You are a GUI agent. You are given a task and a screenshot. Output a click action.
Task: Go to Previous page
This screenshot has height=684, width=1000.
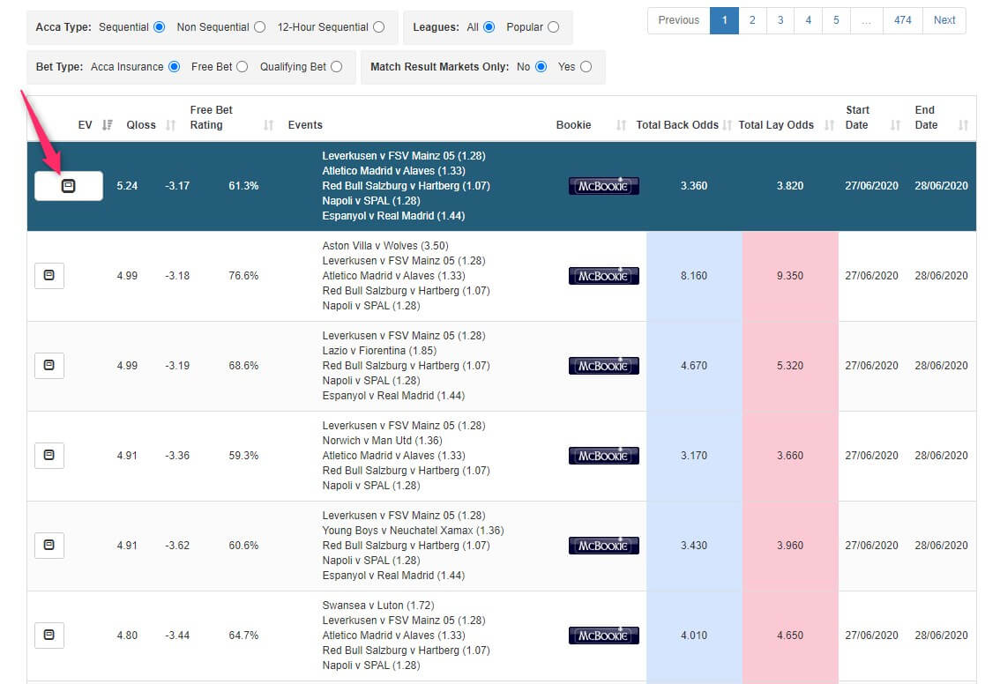(679, 20)
